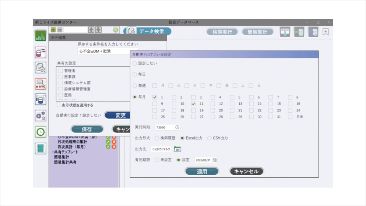Uncheck day 11 in the monthly schedule
Image resolution: width=366 pixels, height=206 pixels.
tap(193, 104)
